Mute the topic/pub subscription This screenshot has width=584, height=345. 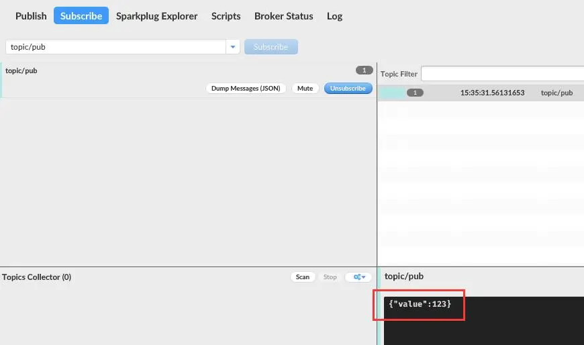click(305, 88)
